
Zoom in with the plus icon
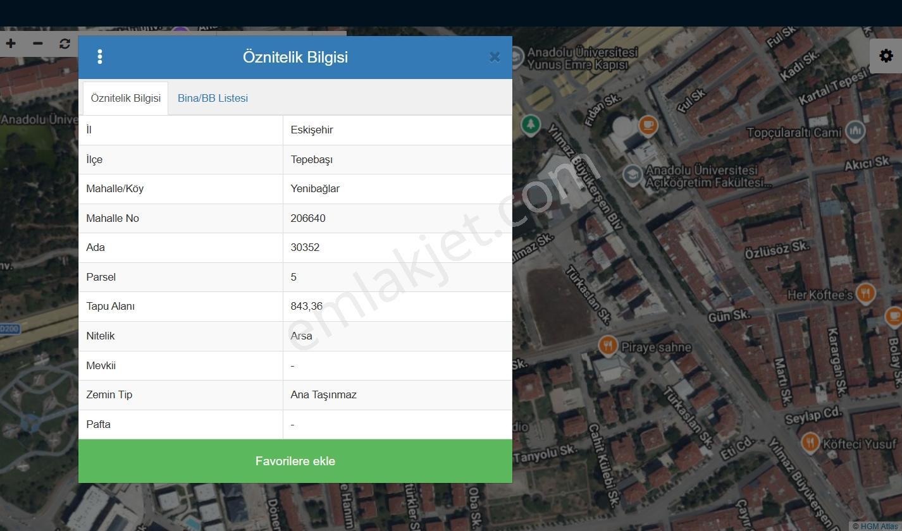pos(11,44)
